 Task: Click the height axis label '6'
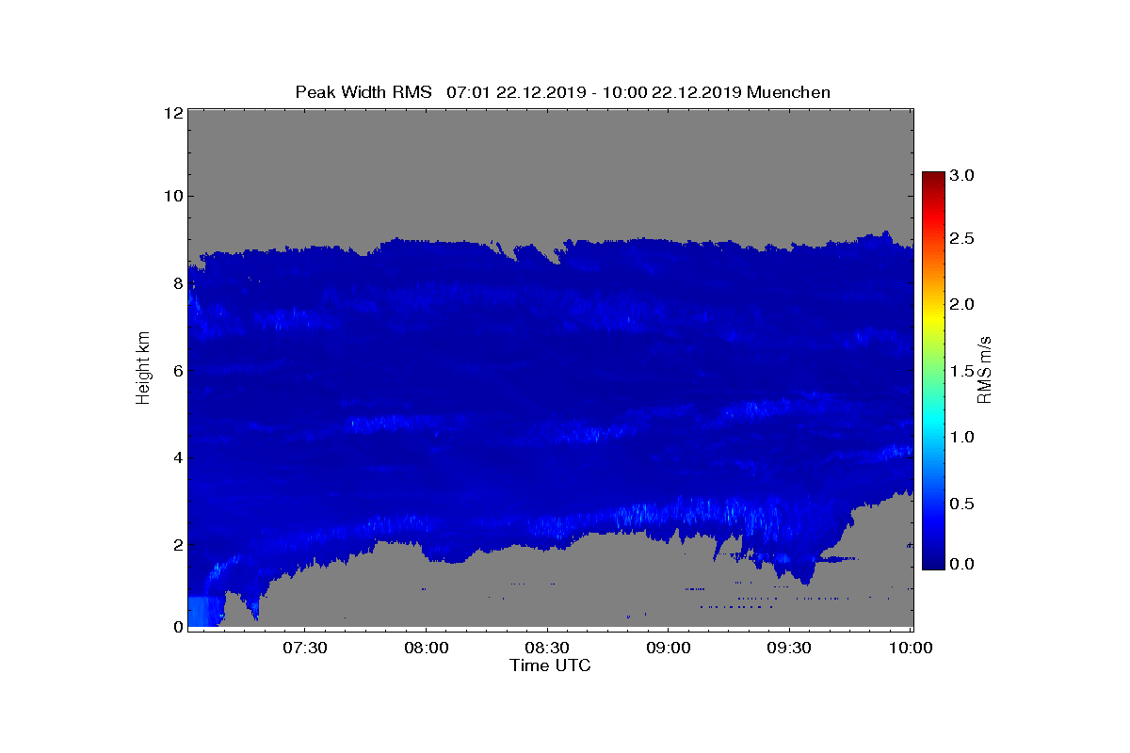tap(176, 371)
